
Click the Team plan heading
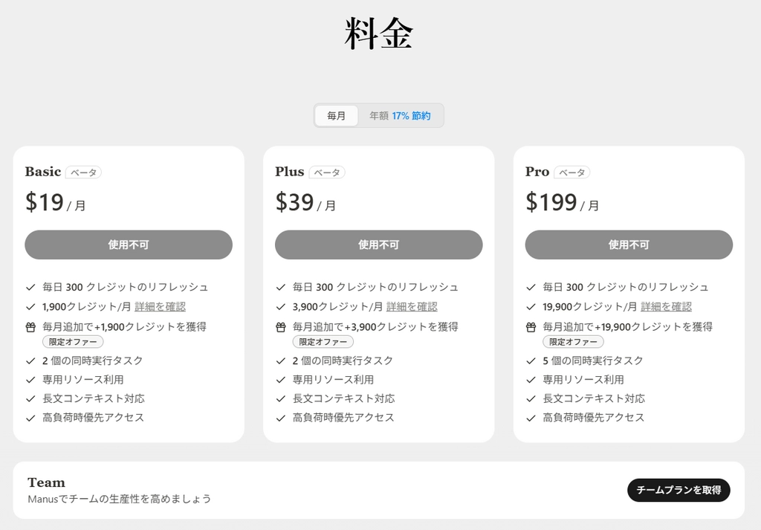tap(47, 482)
